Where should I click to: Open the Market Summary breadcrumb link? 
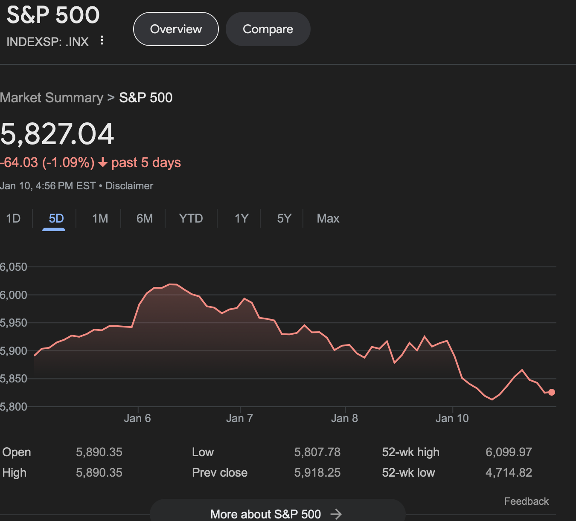click(x=52, y=98)
